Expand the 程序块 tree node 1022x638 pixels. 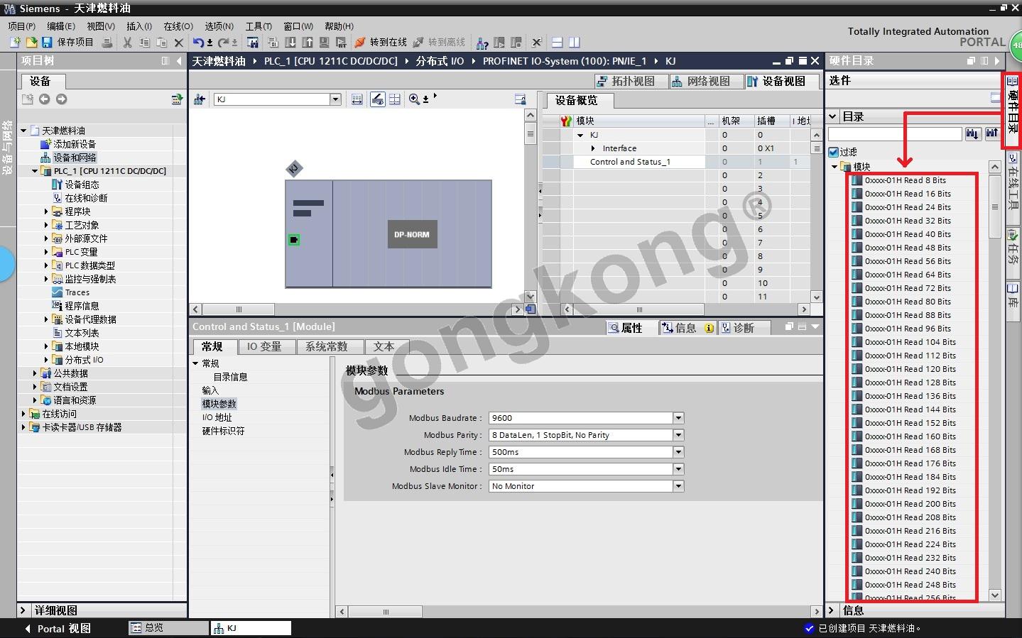pos(46,211)
